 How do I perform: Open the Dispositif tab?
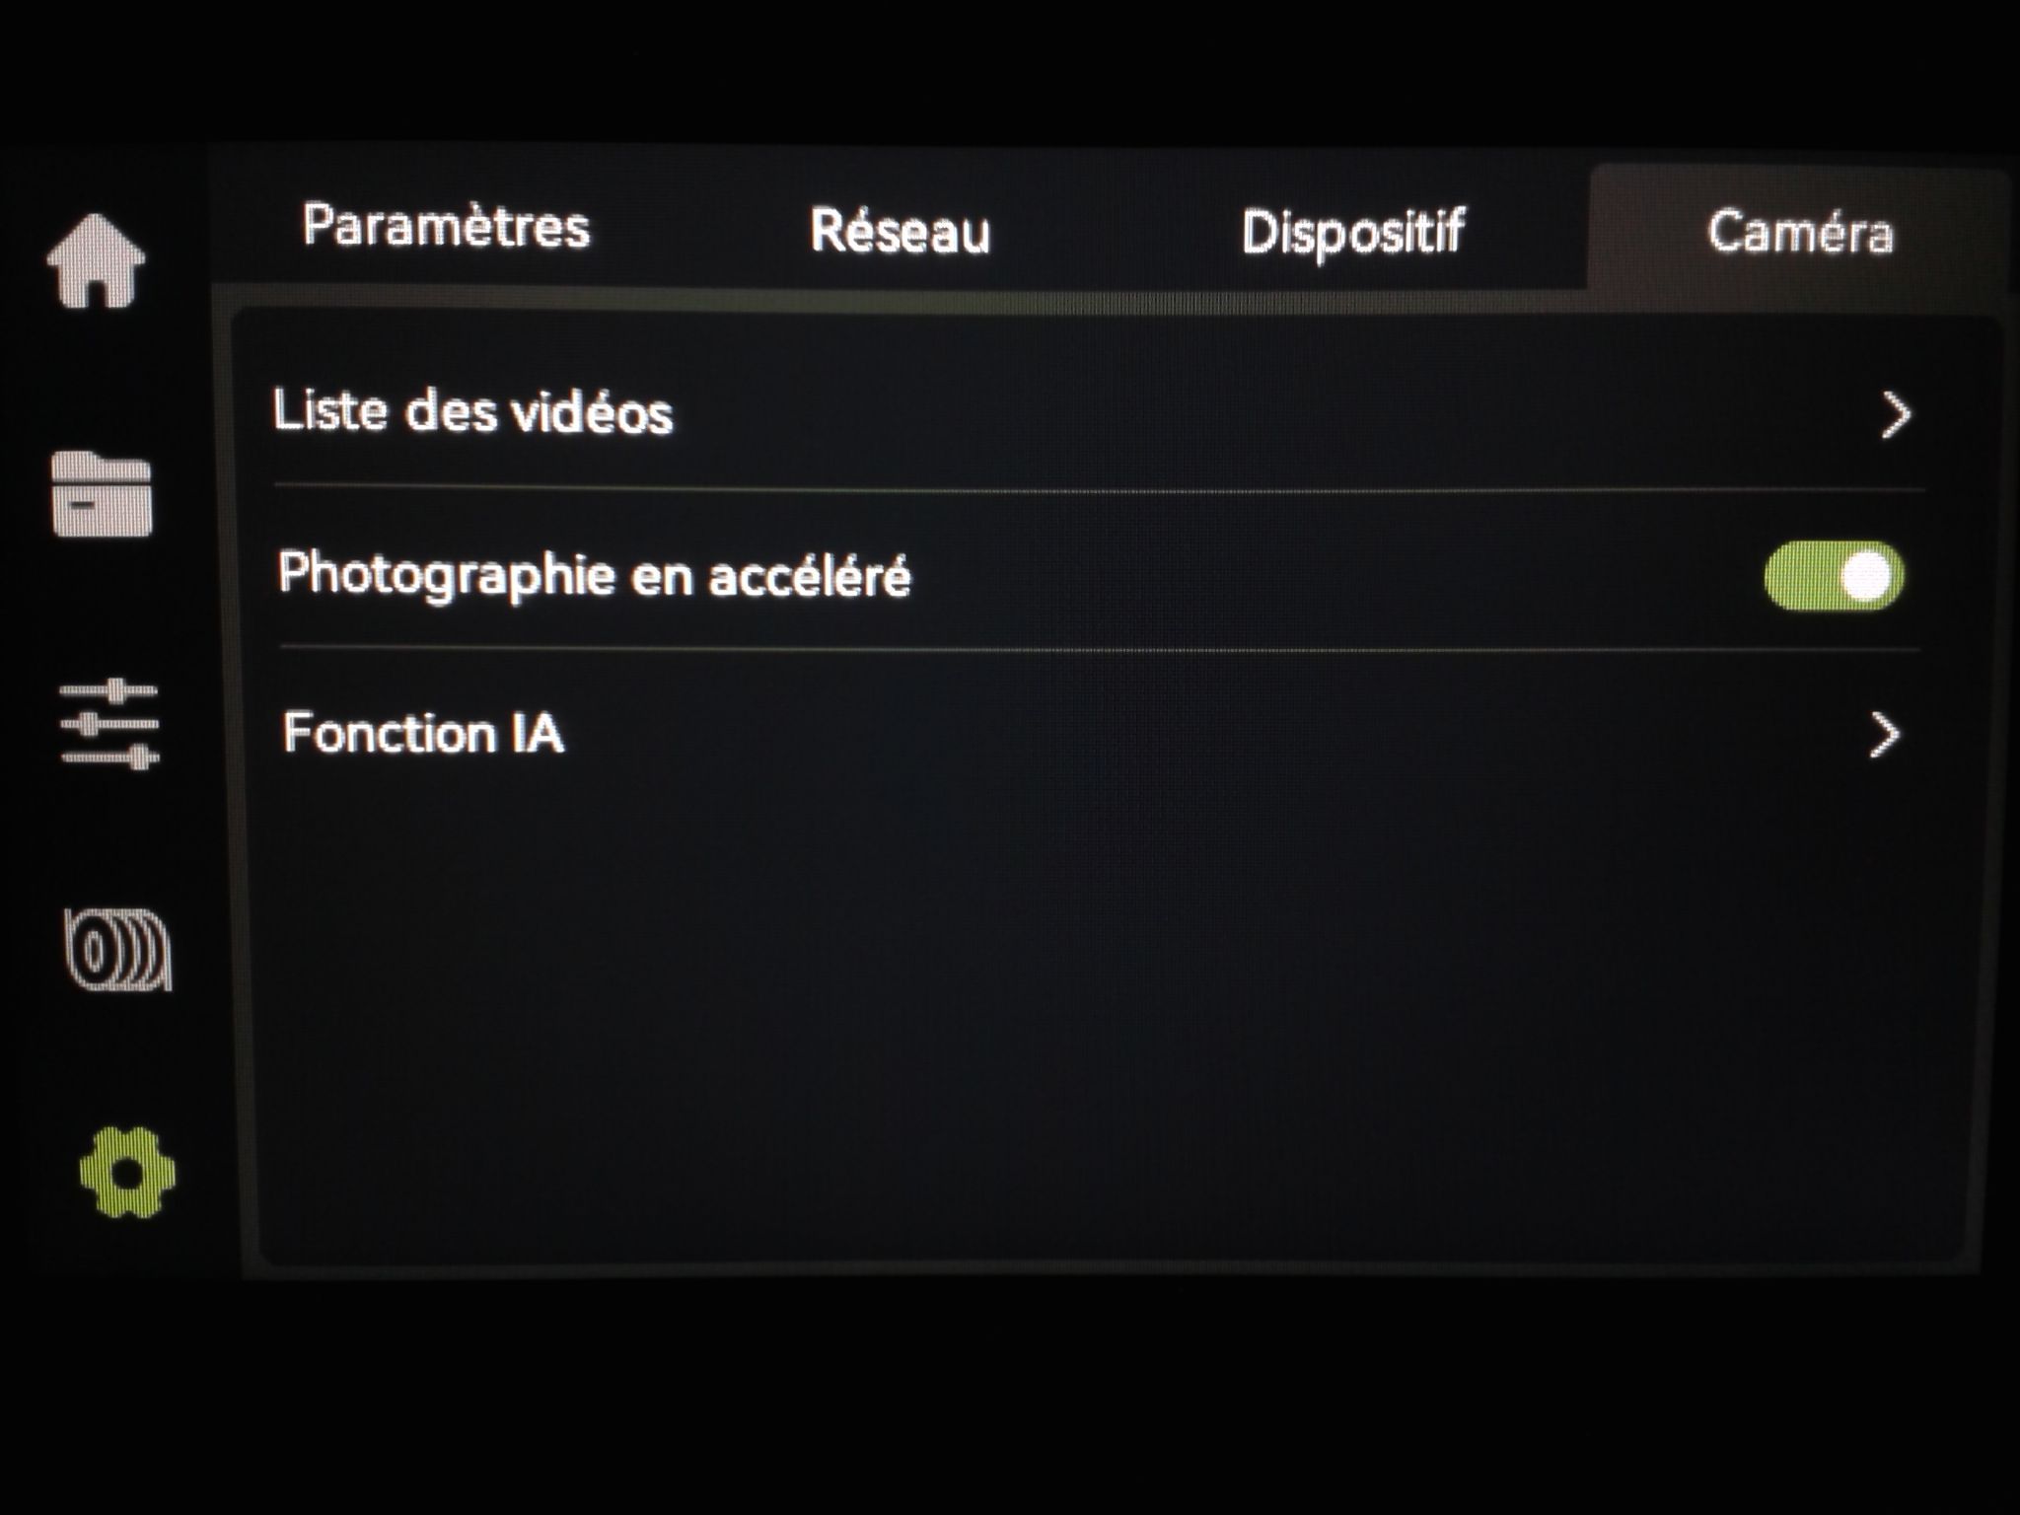(1352, 234)
